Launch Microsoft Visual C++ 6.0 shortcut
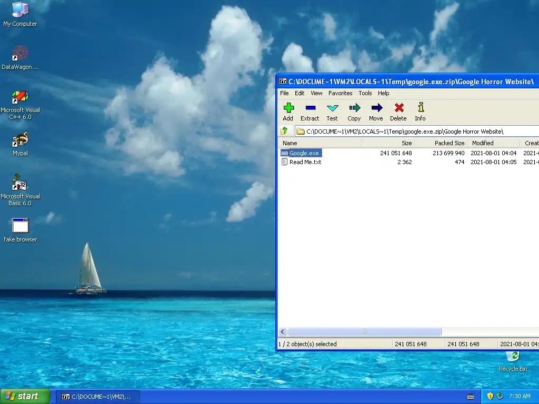This screenshot has height=404, width=539. pyautogui.click(x=21, y=97)
